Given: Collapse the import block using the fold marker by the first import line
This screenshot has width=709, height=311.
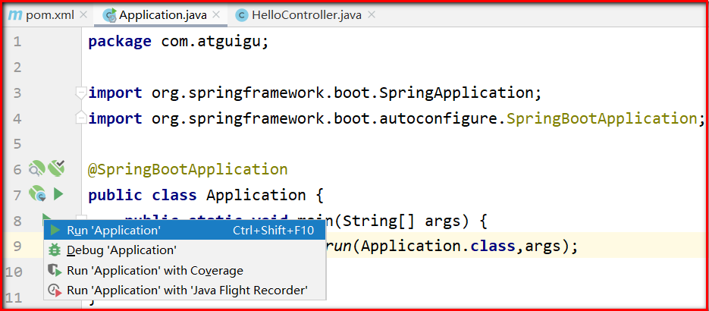Looking at the screenshot, I should pos(81,93).
